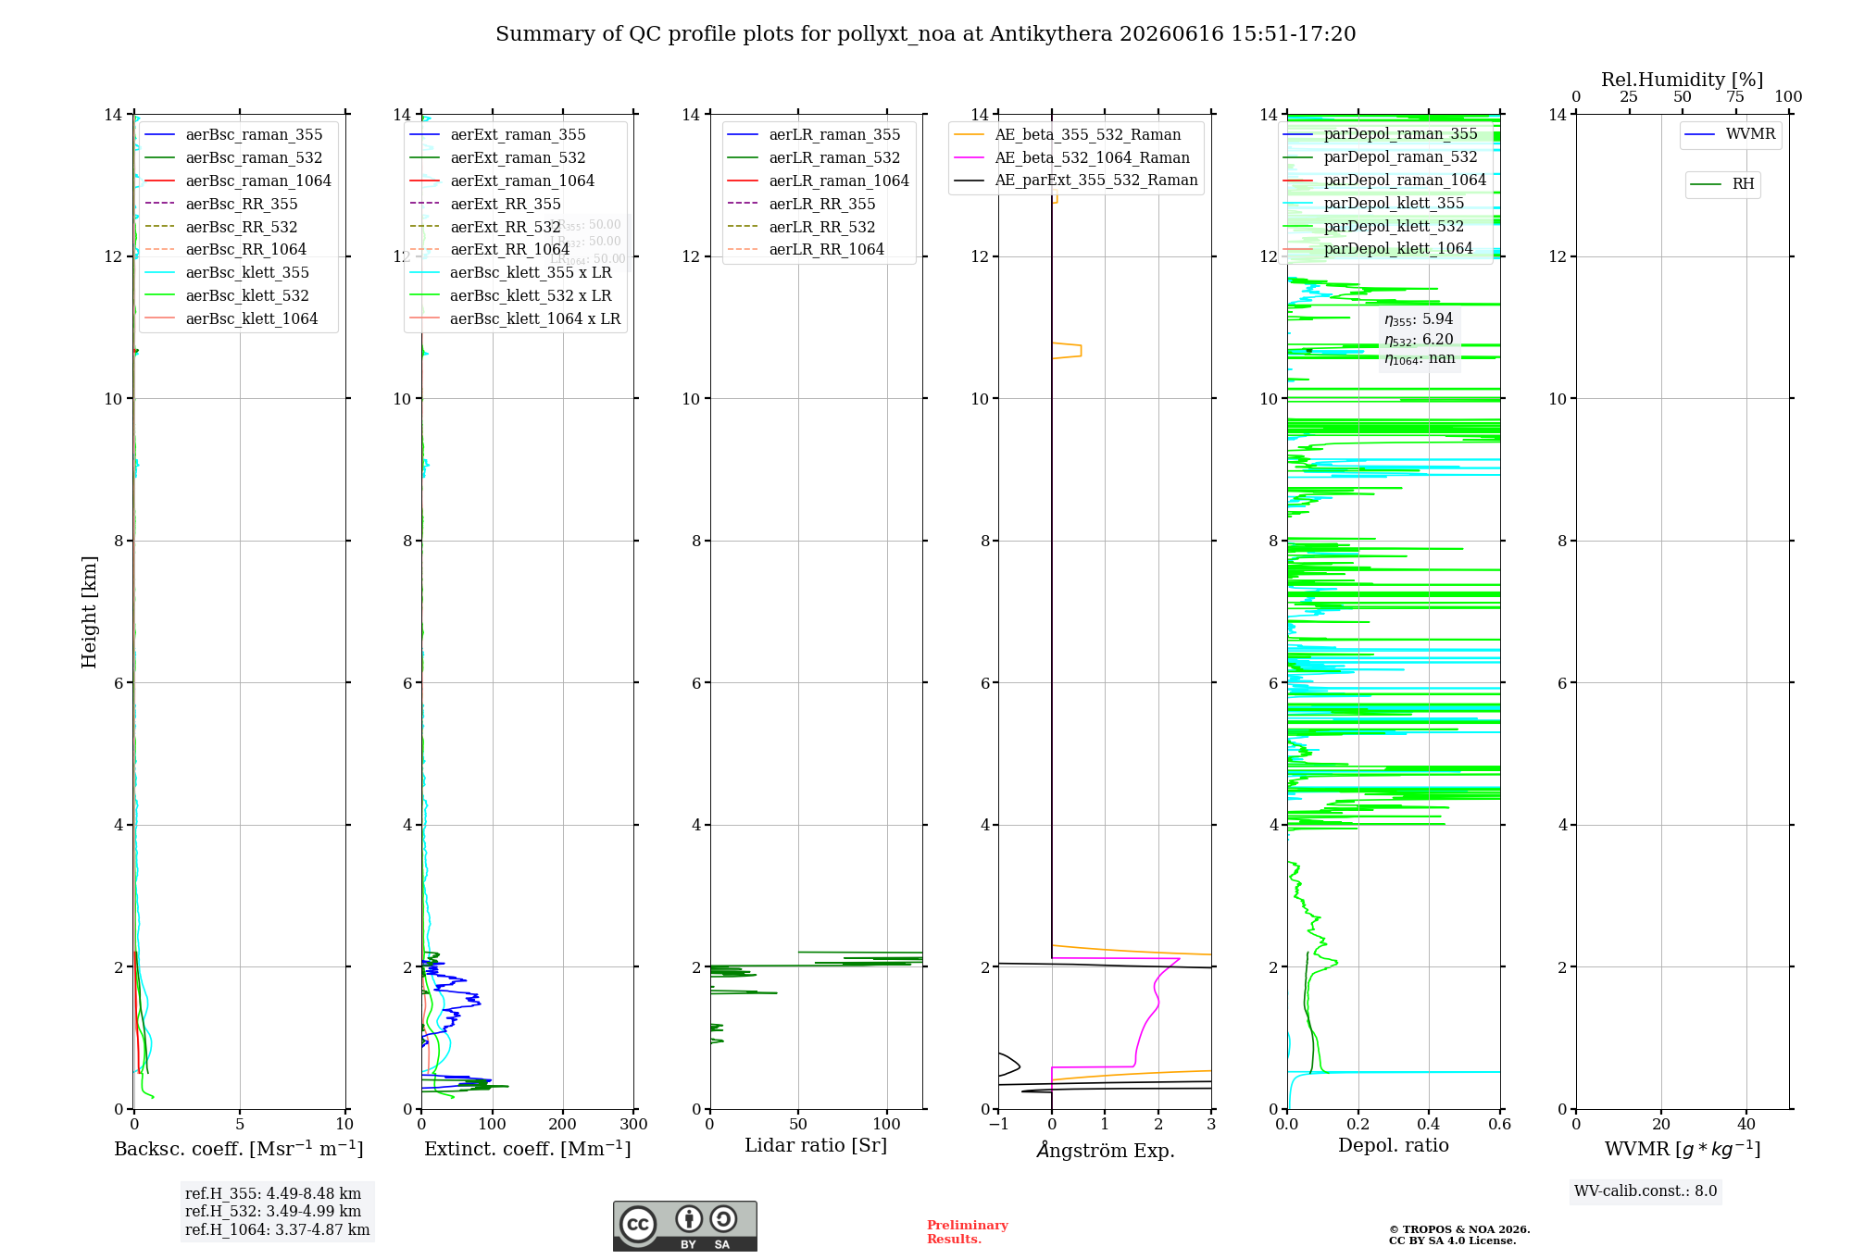
Task: Pick the aerLR_RR_355 legend entry
Action: click(803, 205)
